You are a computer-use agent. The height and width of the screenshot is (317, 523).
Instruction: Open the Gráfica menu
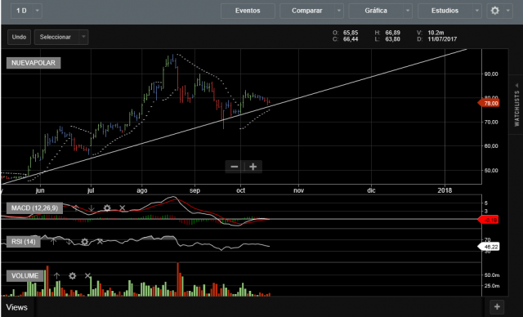[376, 11]
